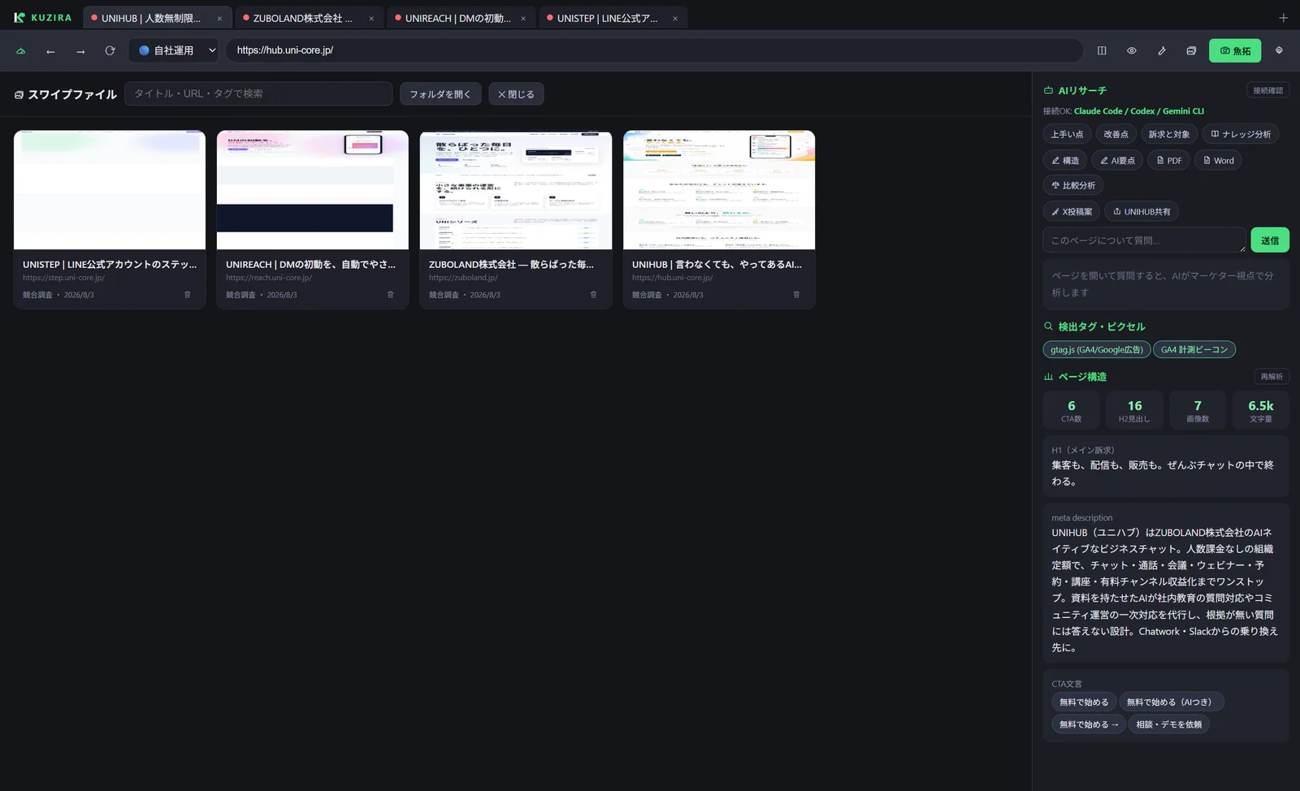Click the 相談・デモを依頼 CTA chip
This screenshot has width=1300, height=791.
point(1168,724)
